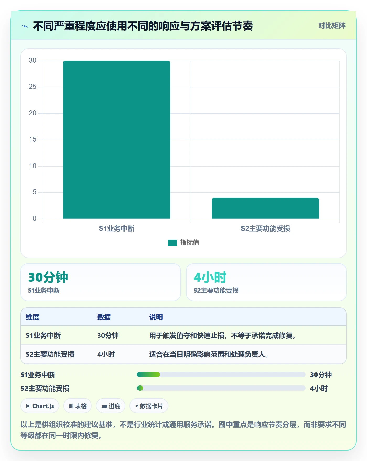This screenshot has width=367, height=461.
Task: Click the 对比矩阵 label in the header
Action: (332, 26)
